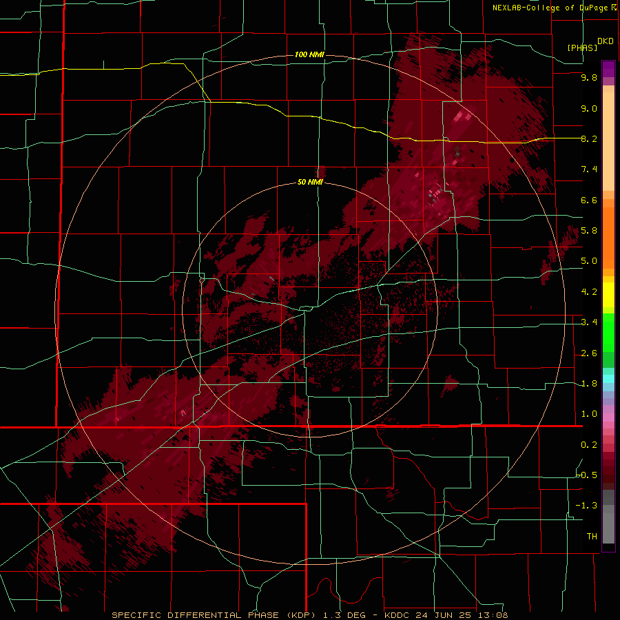The image size is (620, 620).
Task: Pick the yellow segment of the color bar
Action: tap(608, 295)
